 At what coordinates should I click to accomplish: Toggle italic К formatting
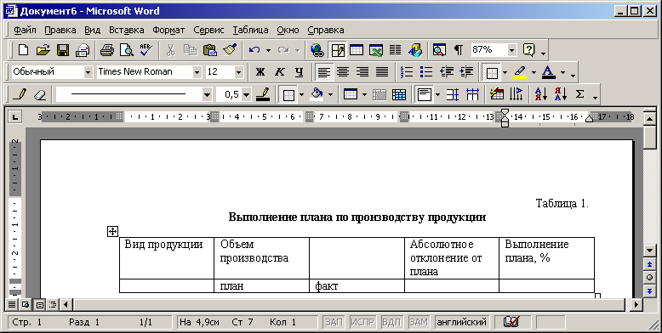pos(279,72)
